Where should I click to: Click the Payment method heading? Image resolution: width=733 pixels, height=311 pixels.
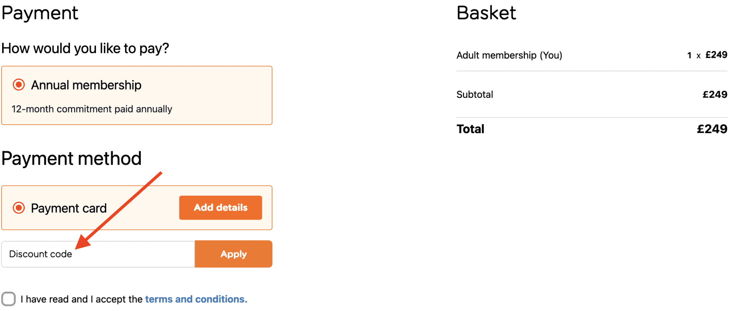pos(71,158)
